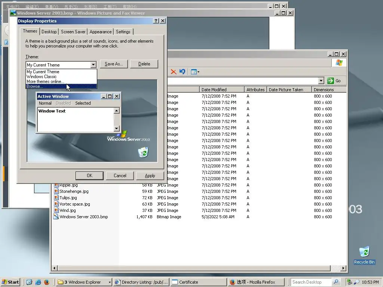Click the blue Undo arrow toolbar icon
Screen dimensions: 383x287
pos(182,71)
